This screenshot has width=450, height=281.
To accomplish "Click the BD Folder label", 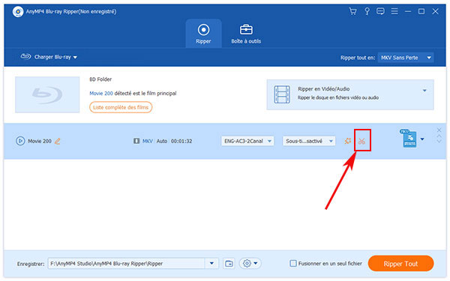I will 100,79.
